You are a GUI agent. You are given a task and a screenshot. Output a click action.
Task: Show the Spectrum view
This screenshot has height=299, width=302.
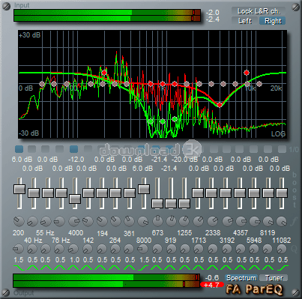(x=241, y=278)
